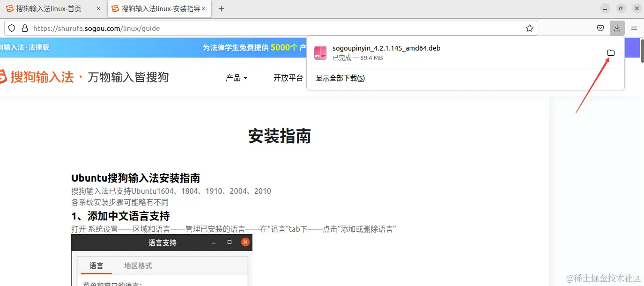Click the site security padlock icon

[25, 28]
